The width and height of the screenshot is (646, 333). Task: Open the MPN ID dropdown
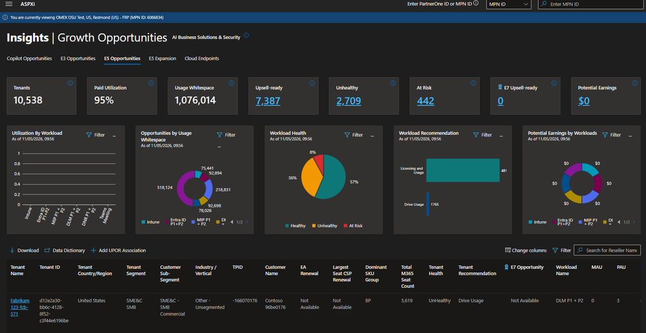(x=508, y=4)
